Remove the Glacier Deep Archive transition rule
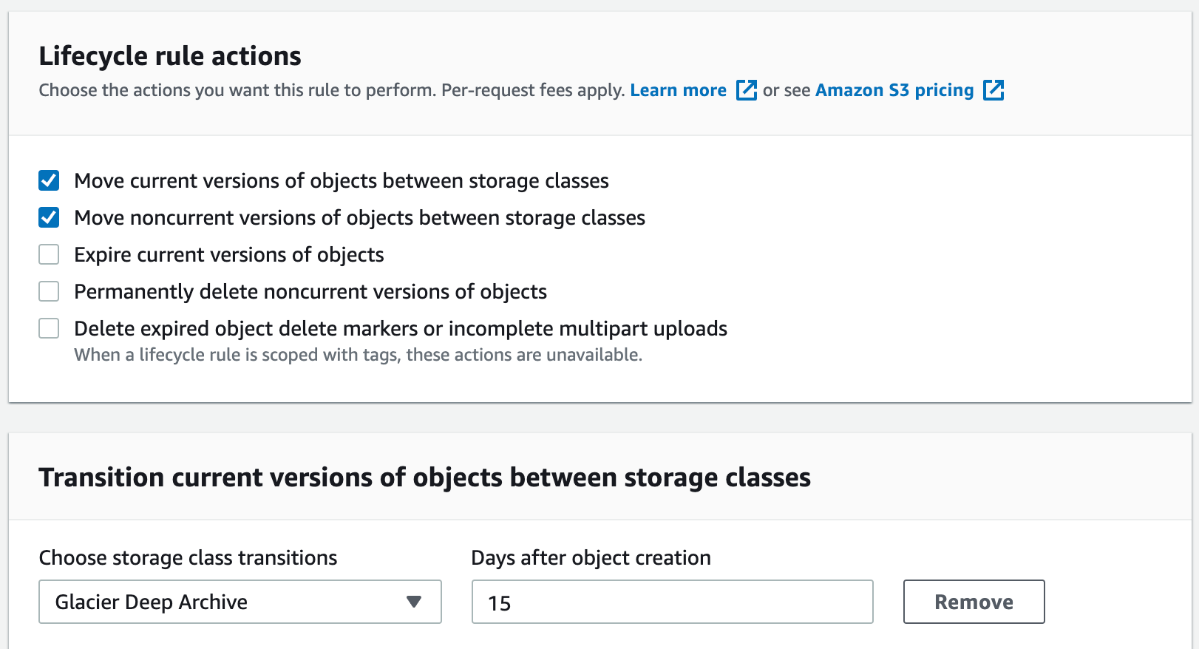 pos(973,602)
